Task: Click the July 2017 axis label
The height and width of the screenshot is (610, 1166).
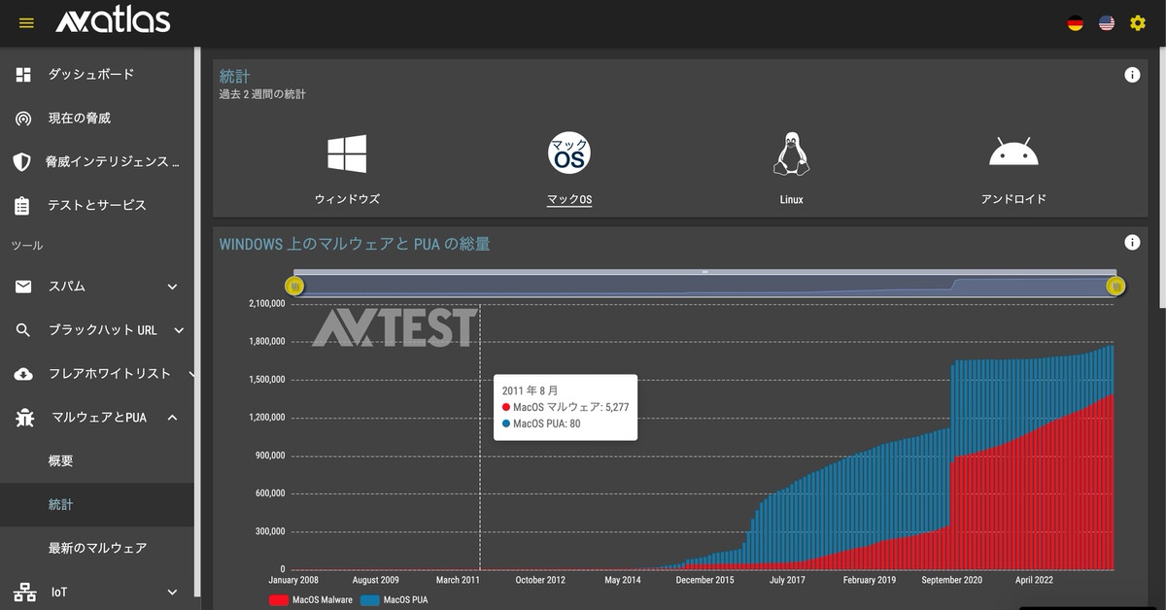Action: (x=787, y=581)
